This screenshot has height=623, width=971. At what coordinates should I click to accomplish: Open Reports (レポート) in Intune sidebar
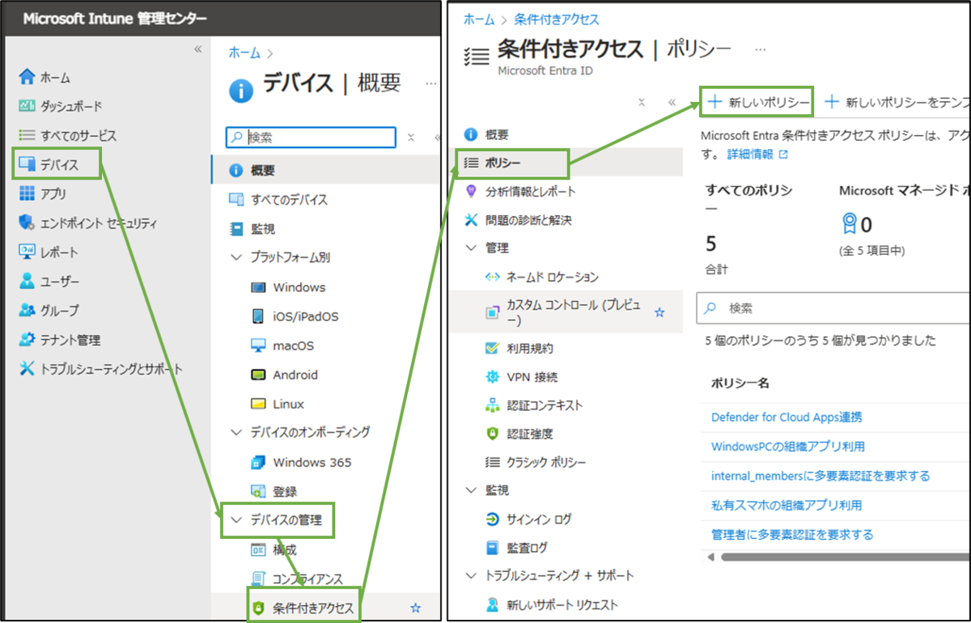click(x=49, y=252)
